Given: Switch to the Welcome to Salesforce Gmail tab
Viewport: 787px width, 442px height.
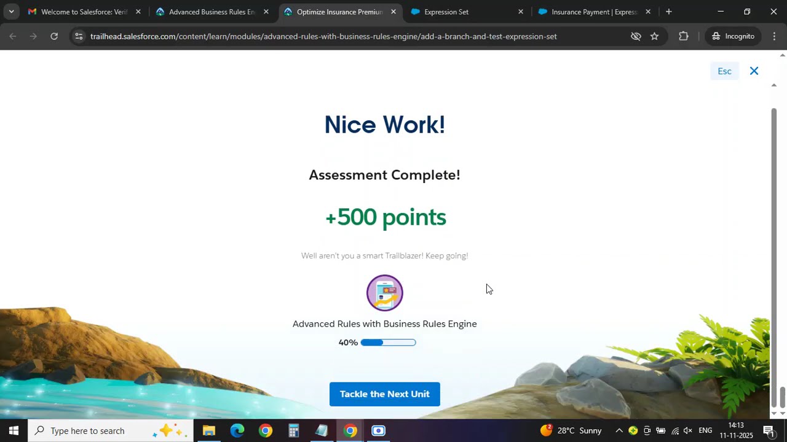Looking at the screenshot, I should pyautogui.click(x=77, y=12).
